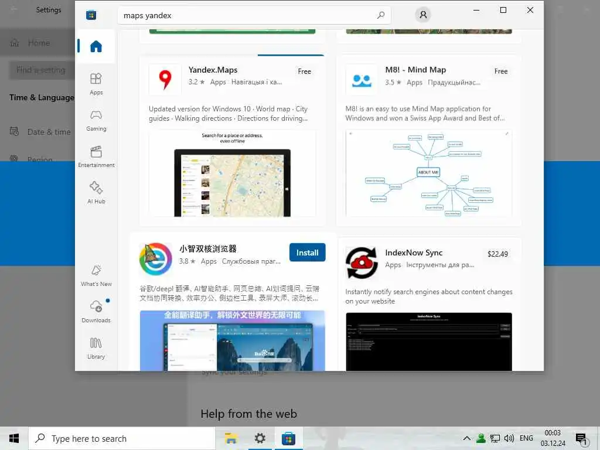
Task: Open Downloads in Store sidebar
Action: tap(96, 312)
